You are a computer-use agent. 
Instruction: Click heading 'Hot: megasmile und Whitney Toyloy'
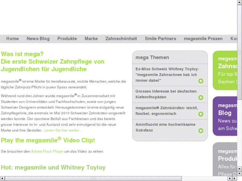(53, 167)
